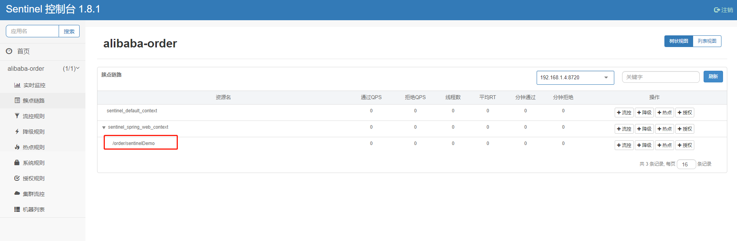Collapse sentinel_spring_web_context tree node
737x241 pixels.
click(104, 127)
